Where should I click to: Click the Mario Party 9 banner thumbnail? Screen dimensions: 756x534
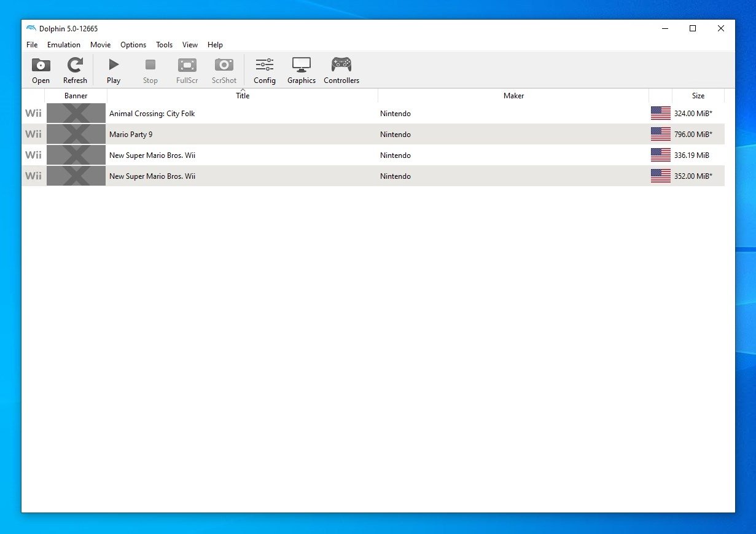click(x=76, y=134)
